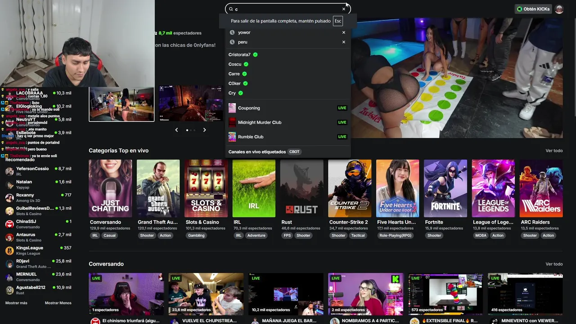The image size is (576, 324).
Task: Select recent search 'peru'
Action: [x=243, y=42]
